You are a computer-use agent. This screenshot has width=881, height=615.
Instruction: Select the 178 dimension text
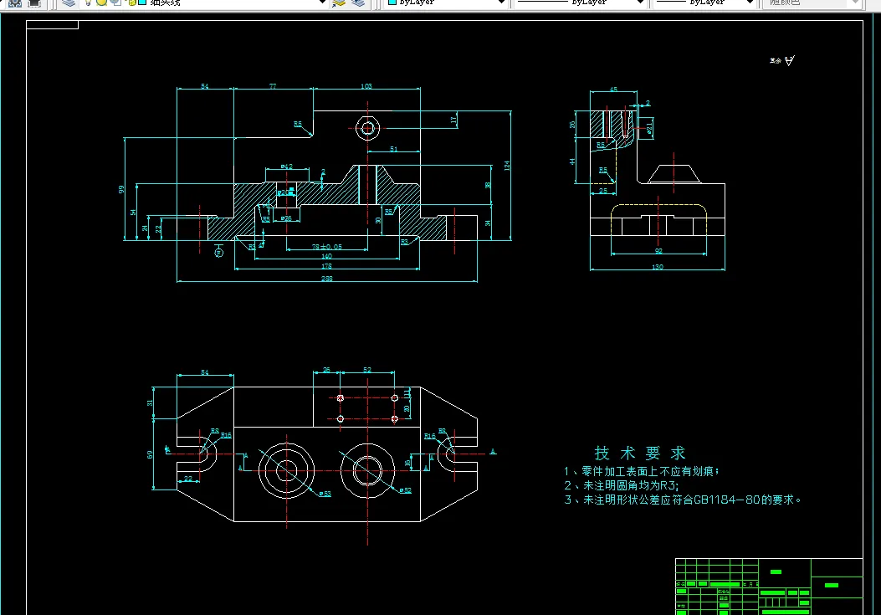point(326,266)
